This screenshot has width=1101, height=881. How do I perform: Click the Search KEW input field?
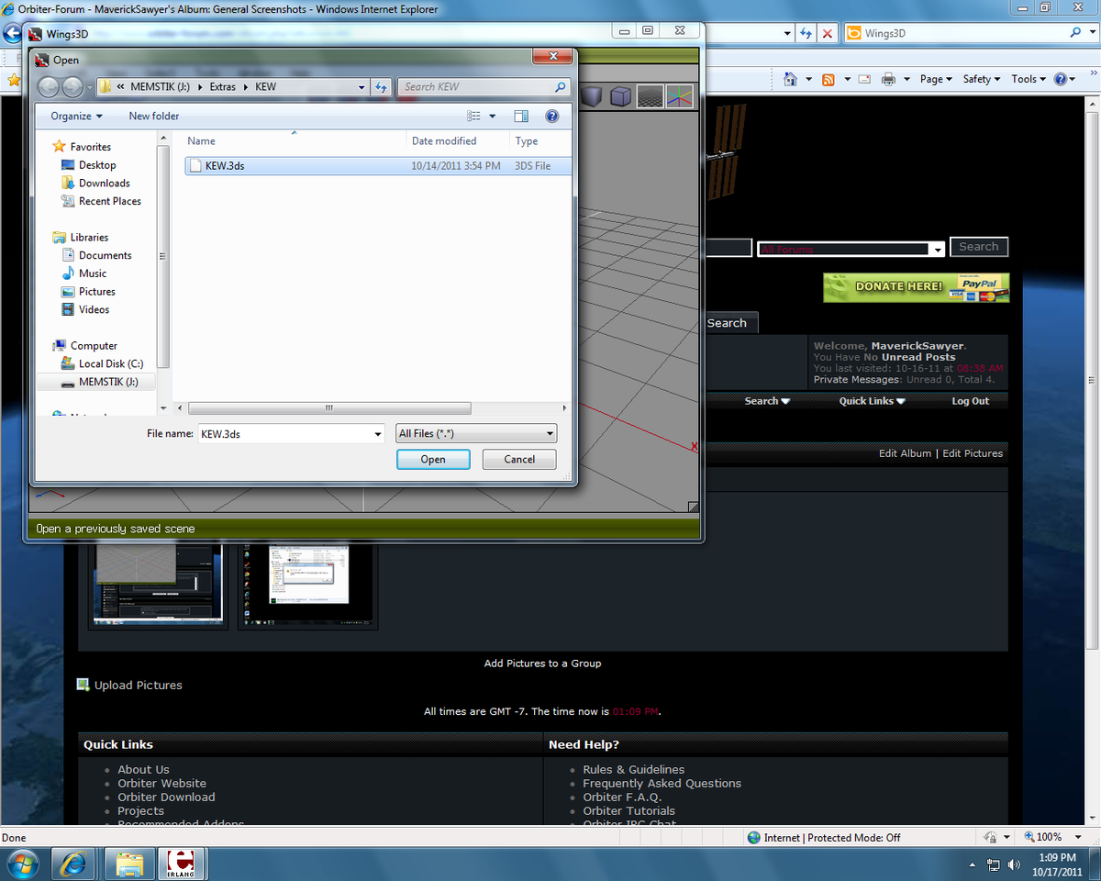coord(475,87)
